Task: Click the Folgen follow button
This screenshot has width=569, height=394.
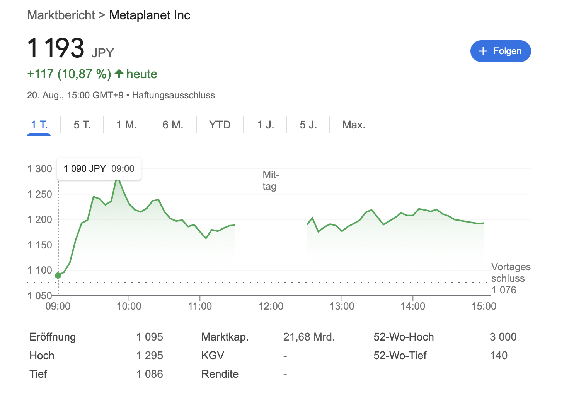Action: coord(500,51)
